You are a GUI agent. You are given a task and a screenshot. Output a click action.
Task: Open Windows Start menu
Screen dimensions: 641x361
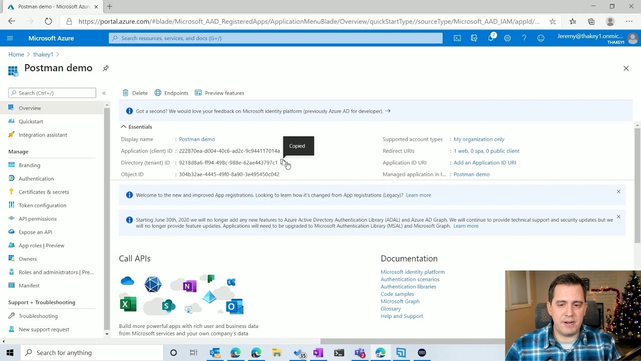[x=10, y=352]
